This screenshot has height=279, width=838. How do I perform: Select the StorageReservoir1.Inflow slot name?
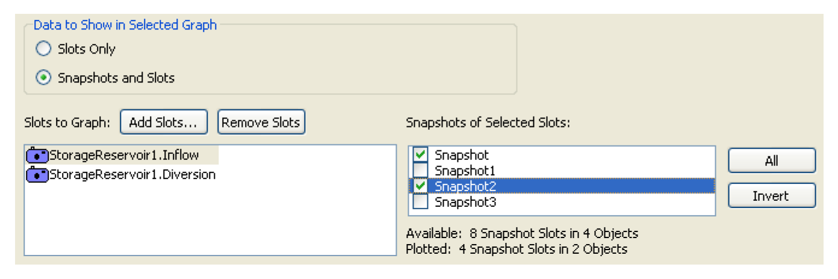pyautogui.click(x=132, y=156)
